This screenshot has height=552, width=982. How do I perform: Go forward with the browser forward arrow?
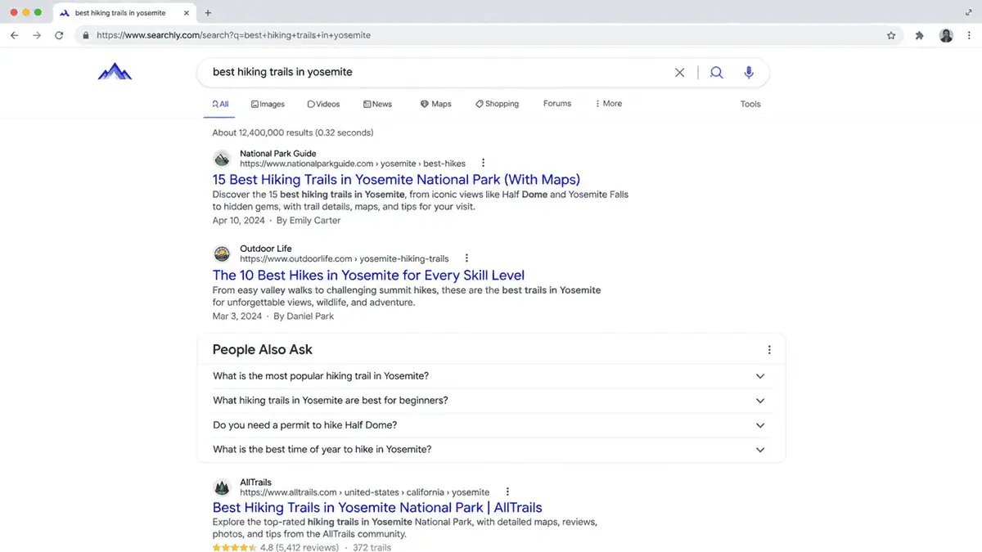(36, 36)
